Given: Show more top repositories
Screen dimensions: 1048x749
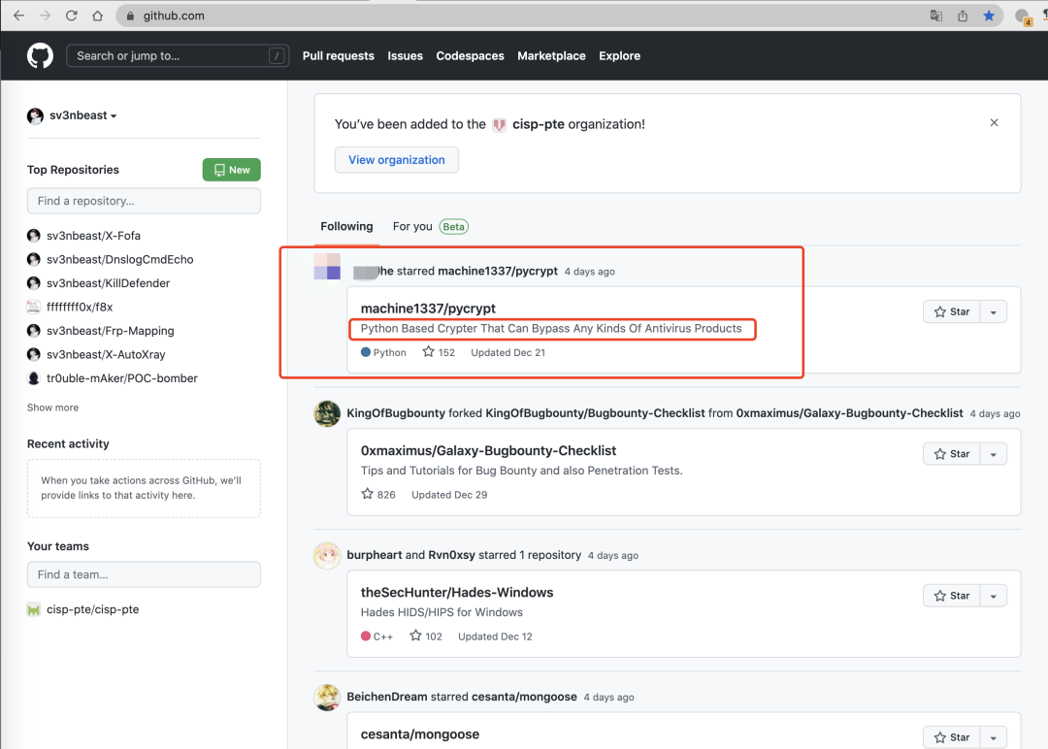Looking at the screenshot, I should click(x=52, y=407).
